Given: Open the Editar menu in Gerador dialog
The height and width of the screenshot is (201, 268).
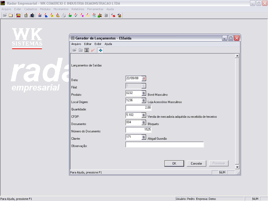Looking at the screenshot, I should (88, 44).
